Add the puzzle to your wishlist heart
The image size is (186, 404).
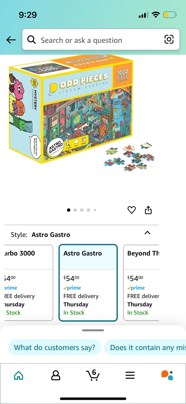point(132,210)
